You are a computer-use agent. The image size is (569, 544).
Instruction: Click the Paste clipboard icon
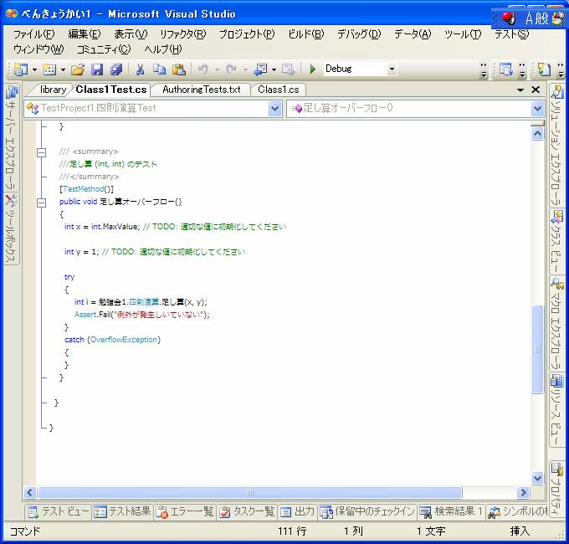(x=178, y=69)
